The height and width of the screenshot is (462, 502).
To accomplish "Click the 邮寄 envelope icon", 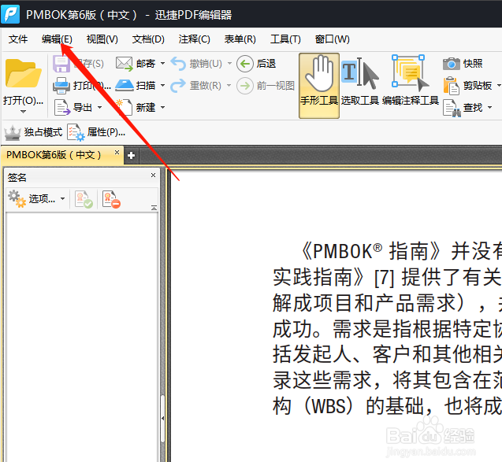I will (x=125, y=64).
